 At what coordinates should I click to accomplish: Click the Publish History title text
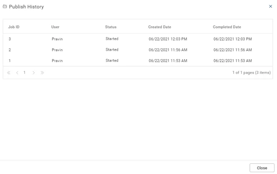(26, 7)
